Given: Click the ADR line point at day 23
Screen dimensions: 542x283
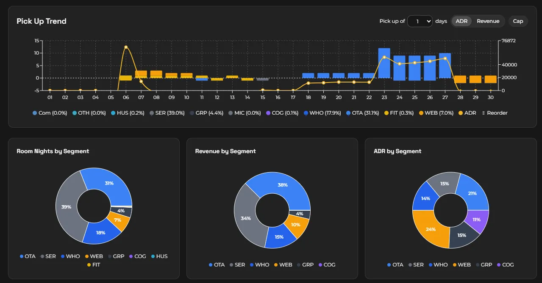Looking at the screenshot, I should tap(384, 57).
